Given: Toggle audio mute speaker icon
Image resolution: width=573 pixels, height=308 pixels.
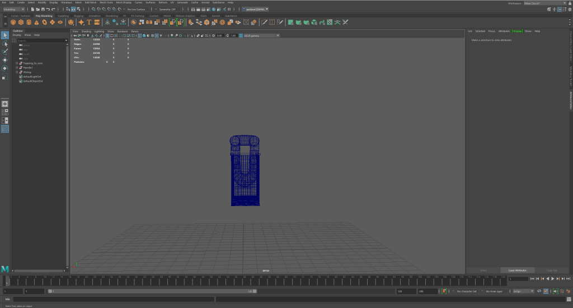Looking at the screenshot, I should [x=555, y=291].
